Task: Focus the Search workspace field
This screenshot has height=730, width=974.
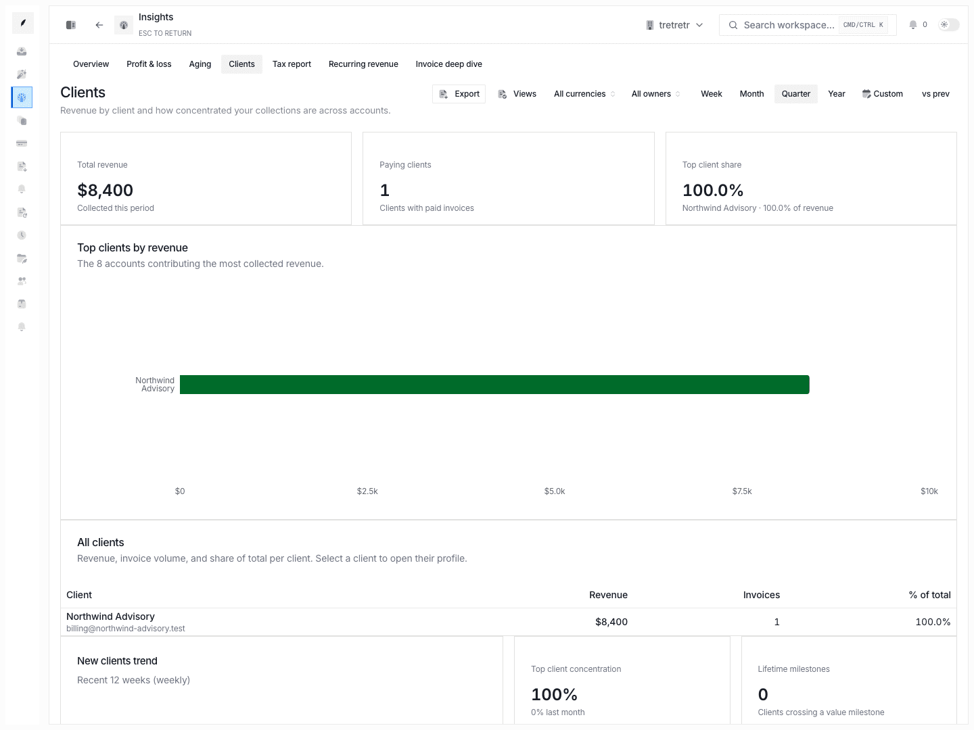Action: 808,25
